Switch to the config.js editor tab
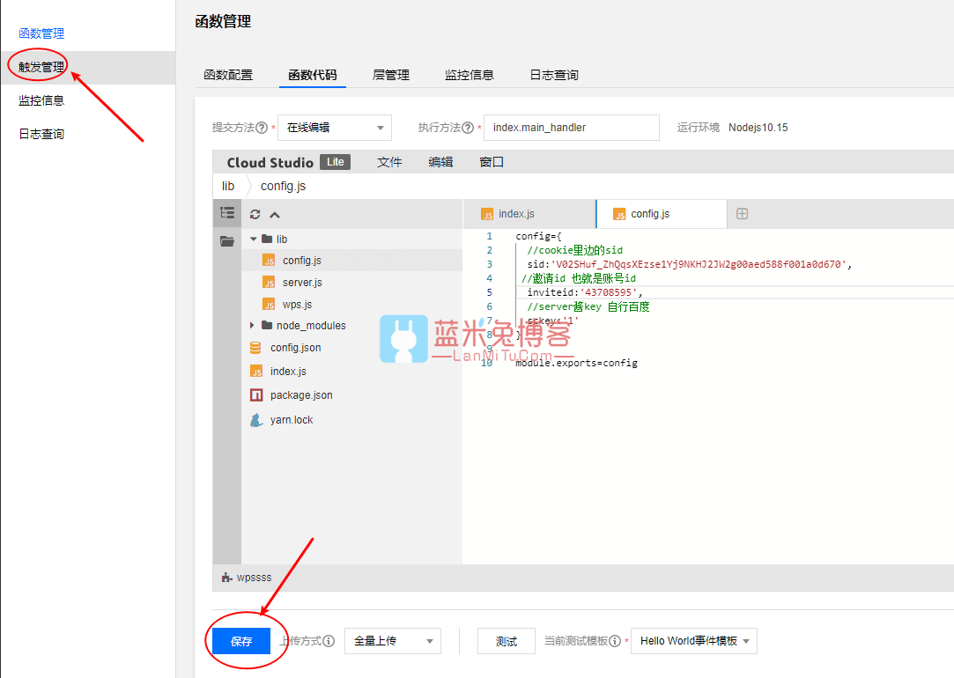Viewport: 954px width, 678px height. [662, 214]
